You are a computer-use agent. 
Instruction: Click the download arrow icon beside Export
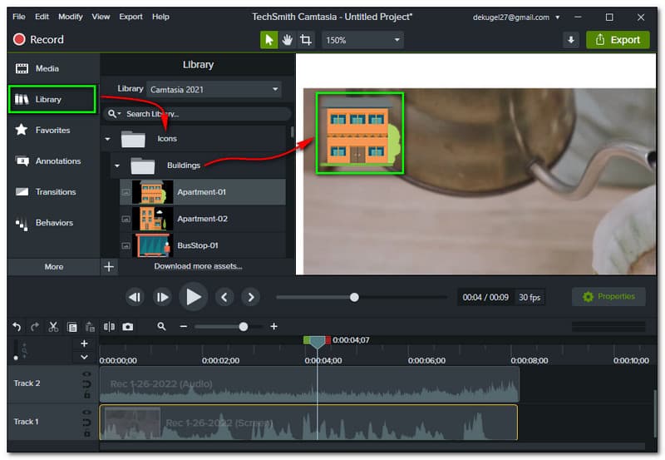click(x=571, y=40)
